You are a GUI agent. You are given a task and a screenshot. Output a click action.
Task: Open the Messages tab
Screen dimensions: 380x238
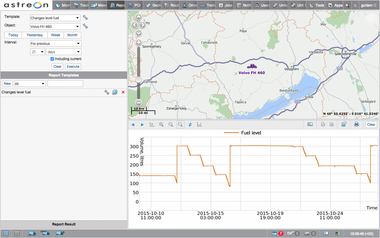pos(98,5)
